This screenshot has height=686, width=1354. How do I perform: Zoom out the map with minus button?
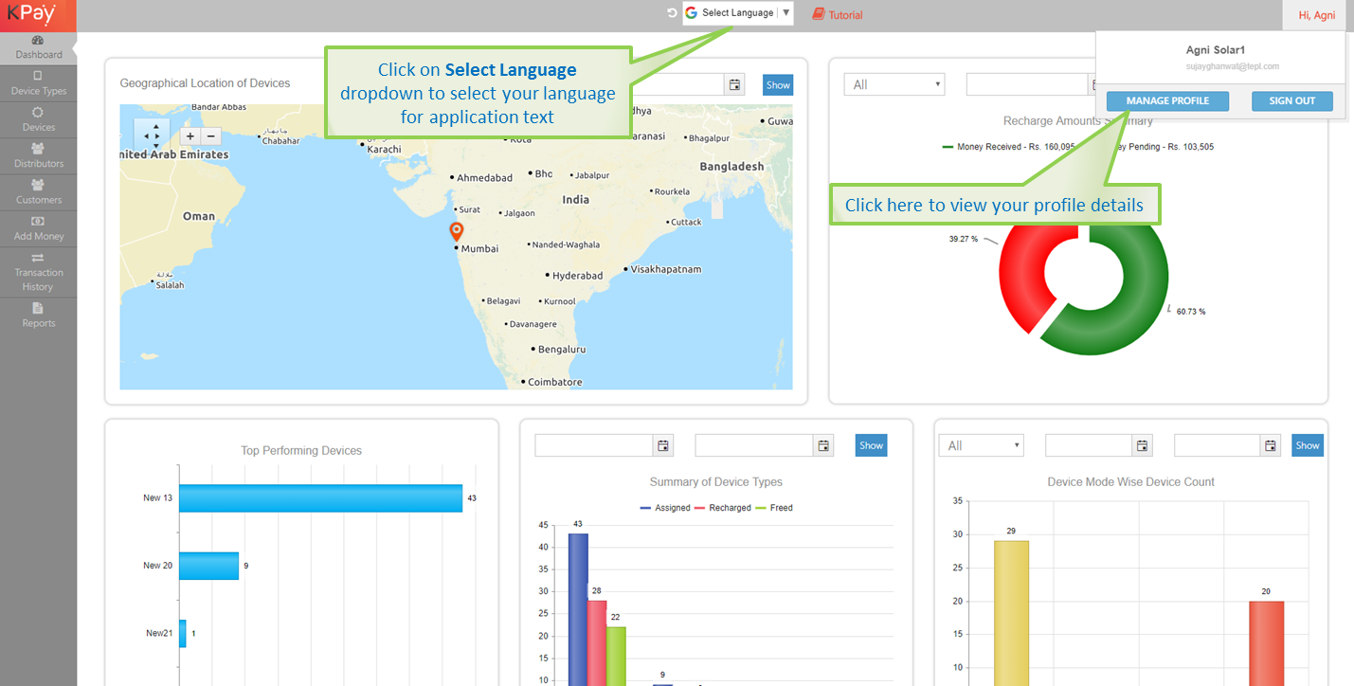[212, 136]
